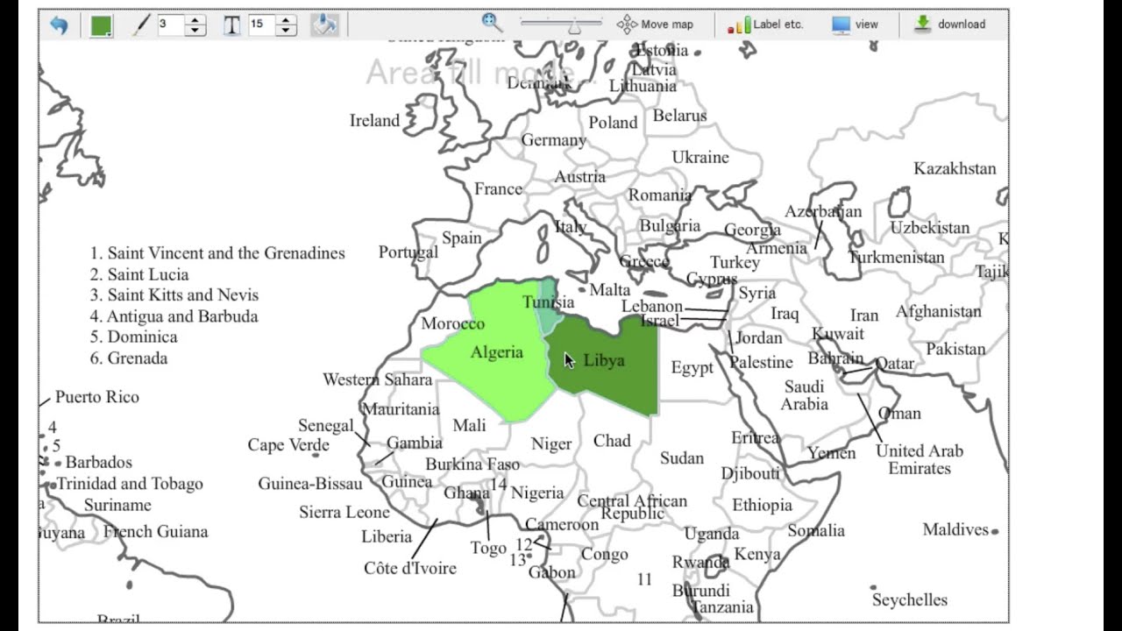Image resolution: width=1122 pixels, height=631 pixels.
Task: Decrease font size with down stepper
Action: (286, 30)
